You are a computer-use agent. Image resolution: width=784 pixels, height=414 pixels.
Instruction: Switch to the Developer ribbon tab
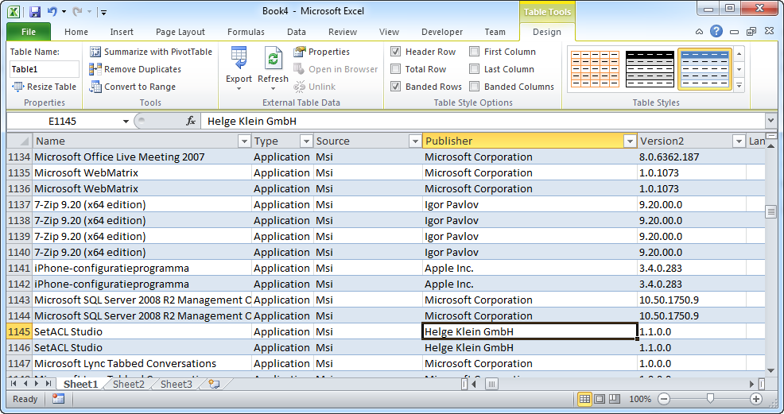442,32
